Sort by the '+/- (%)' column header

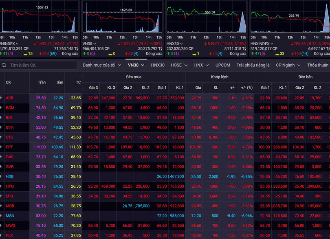tap(246, 88)
